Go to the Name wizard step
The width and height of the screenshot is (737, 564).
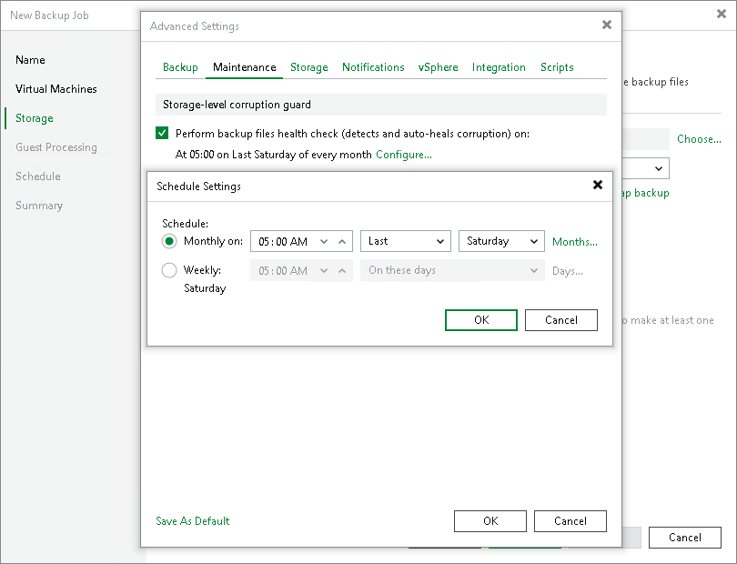[x=31, y=60]
